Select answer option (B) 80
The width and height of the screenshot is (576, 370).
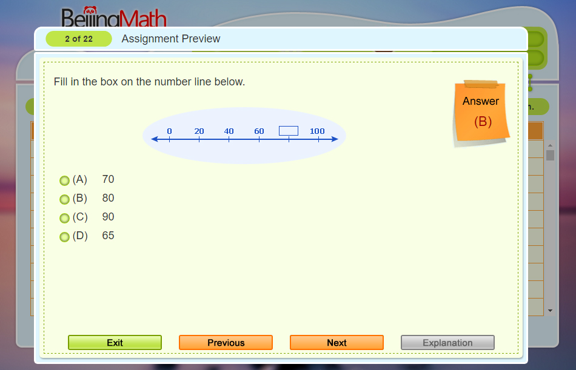click(x=65, y=199)
